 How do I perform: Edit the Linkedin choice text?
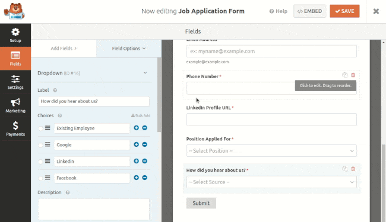pyautogui.click(x=92, y=162)
